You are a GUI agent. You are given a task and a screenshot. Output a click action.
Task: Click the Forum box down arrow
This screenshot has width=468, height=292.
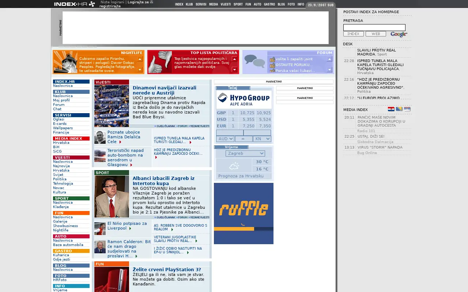pyautogui.click(x=329, y=69)
